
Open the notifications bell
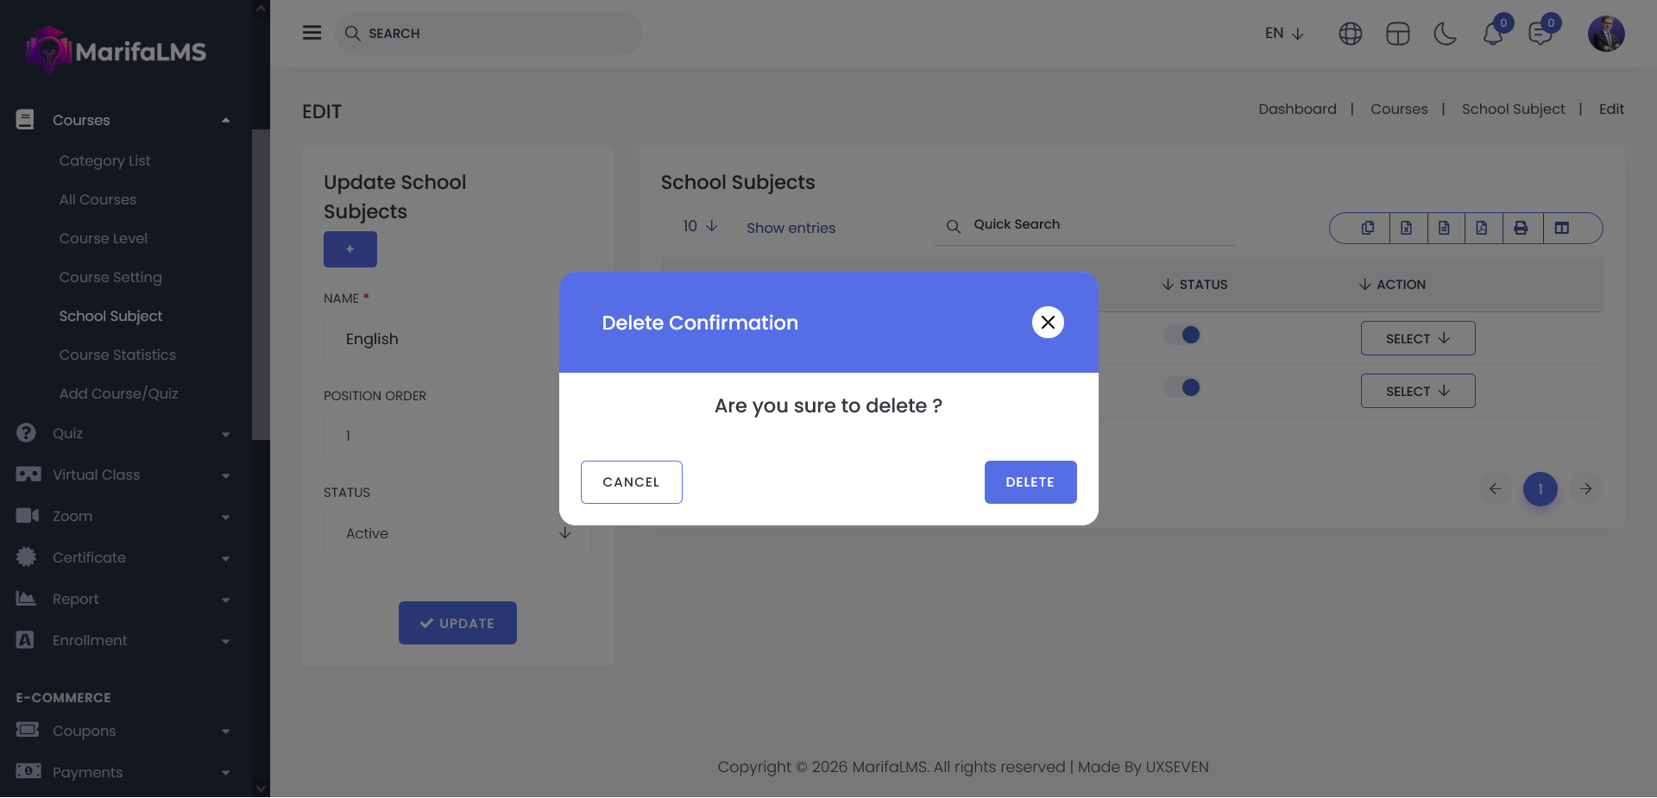(x=1493, y=34)
